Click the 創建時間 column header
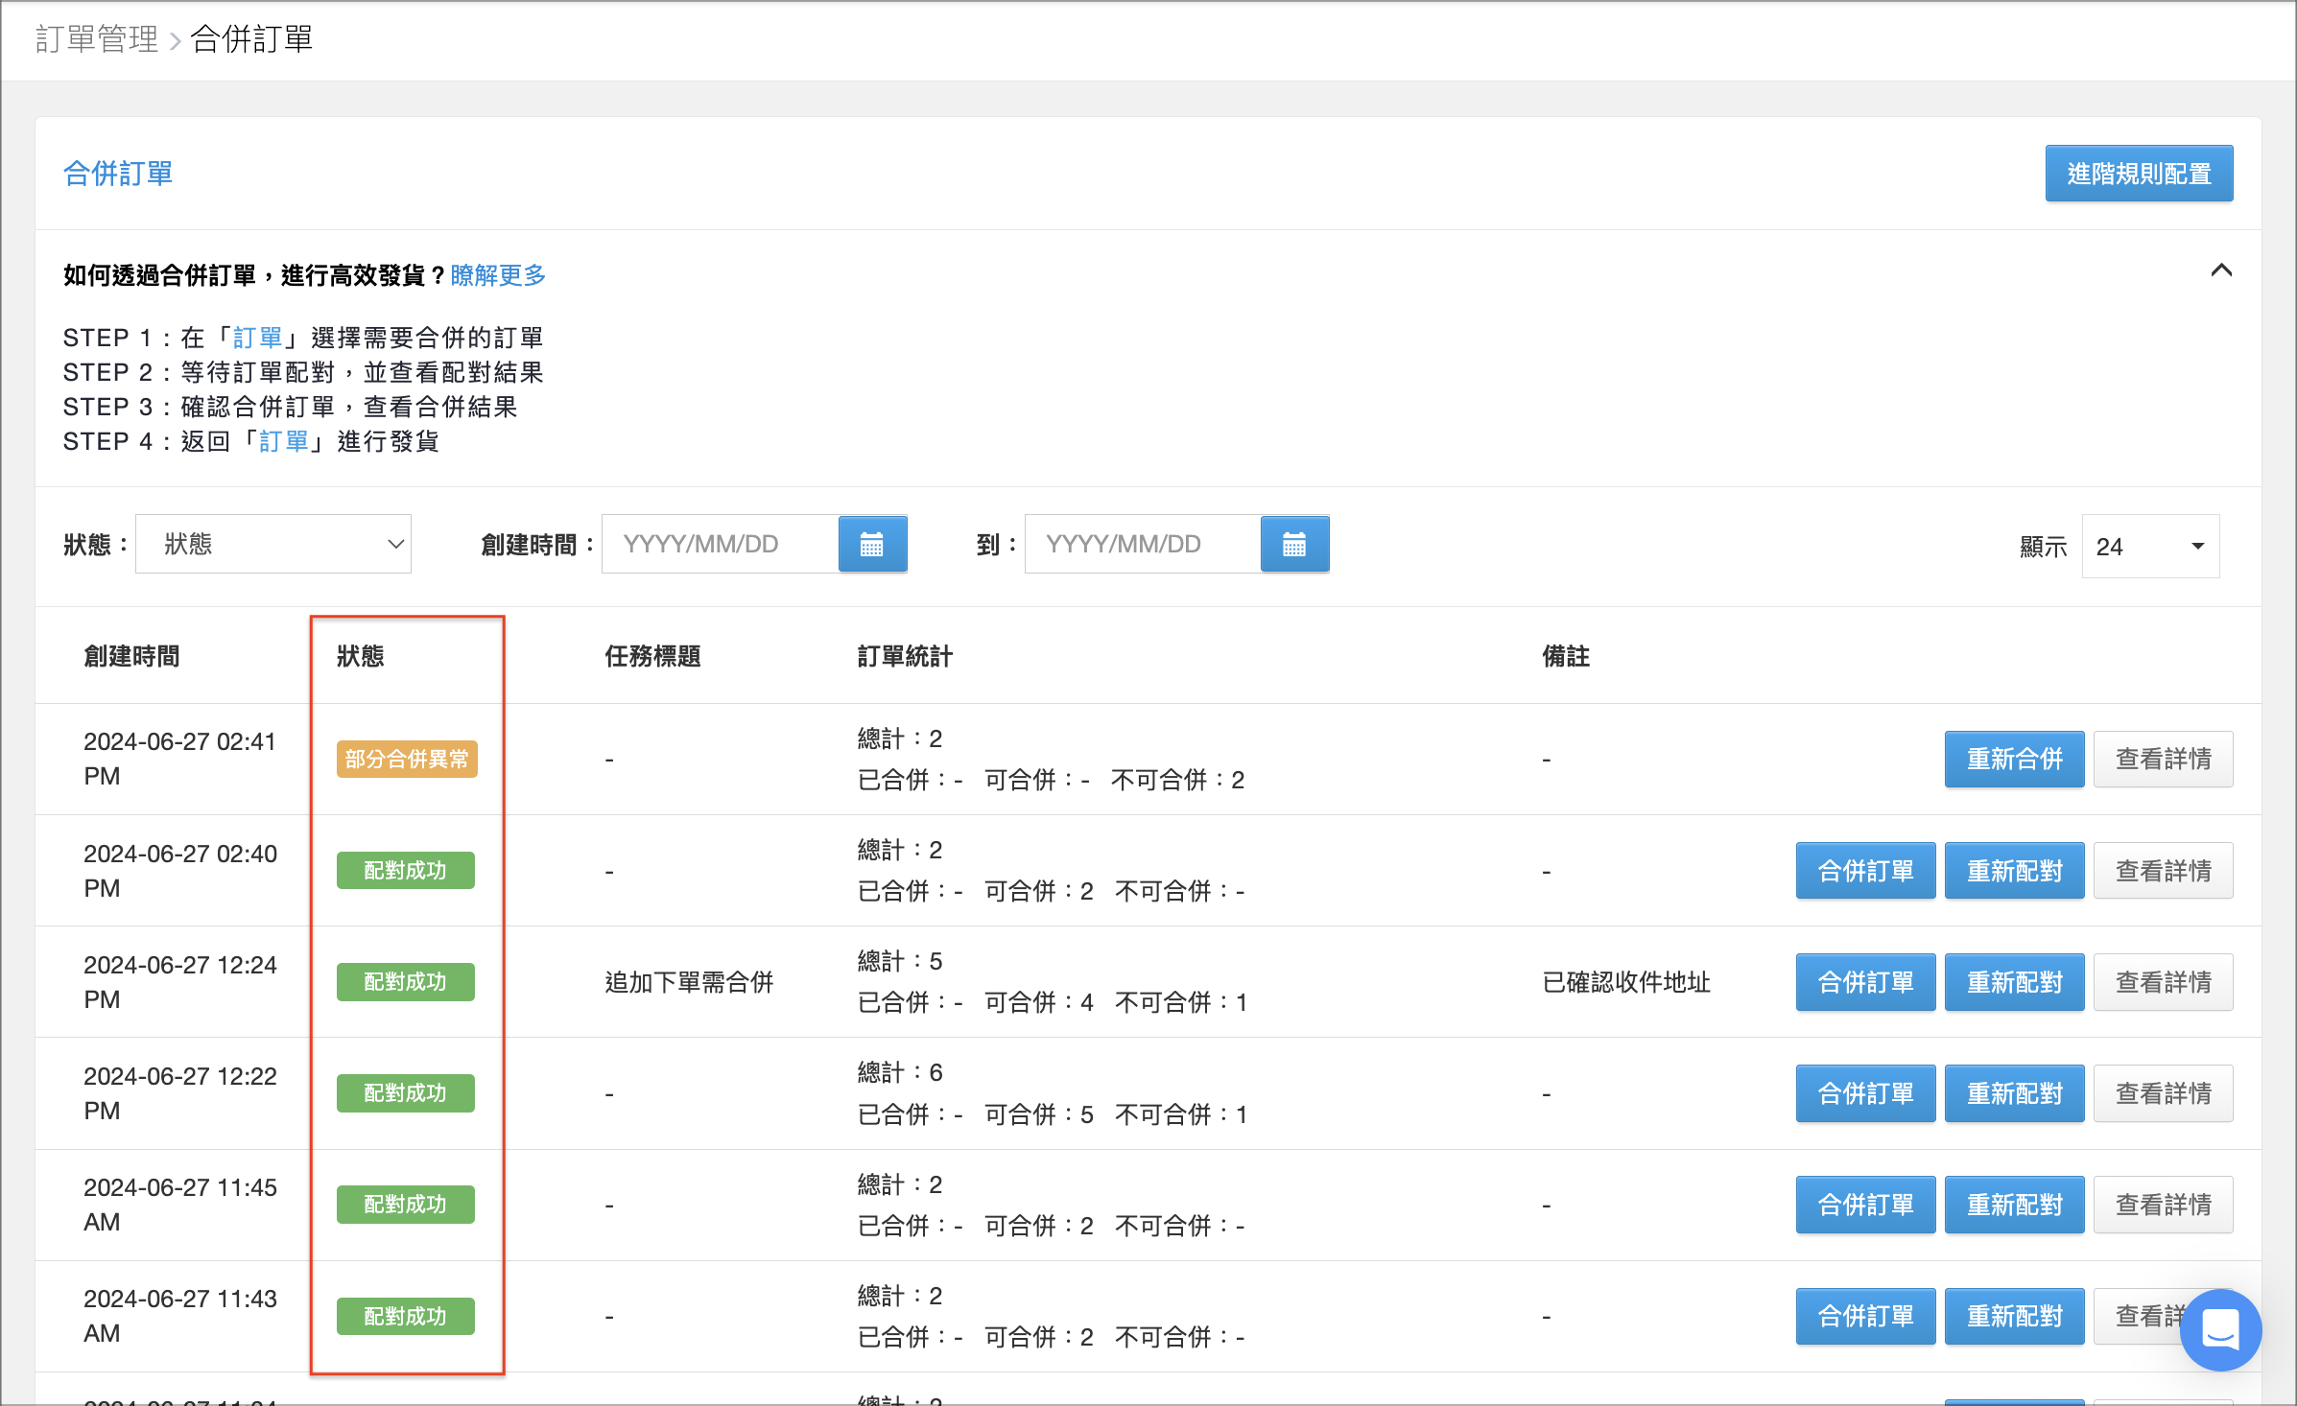Image resolution: width=2297 pixels, height=1406 pixels. [131, 656]
